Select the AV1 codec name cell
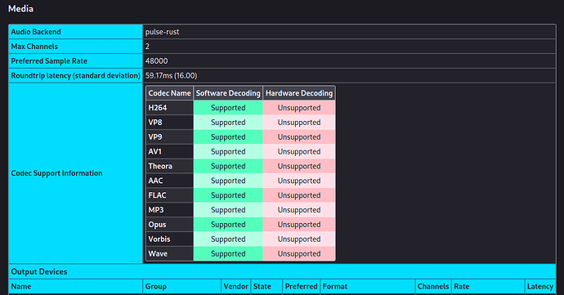Viewport: 564px width, 295px height. pos(169,151)
